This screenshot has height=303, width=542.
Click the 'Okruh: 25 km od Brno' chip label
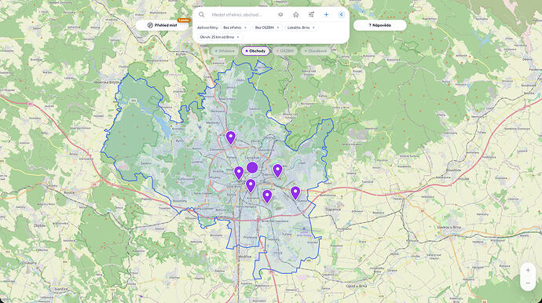[x=217, y=37]
